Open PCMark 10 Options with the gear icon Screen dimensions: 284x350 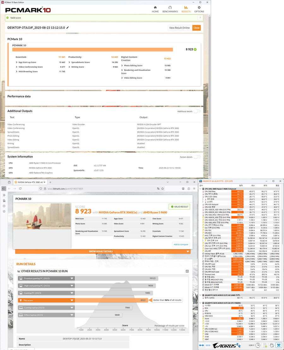click(x=199, y=8)
